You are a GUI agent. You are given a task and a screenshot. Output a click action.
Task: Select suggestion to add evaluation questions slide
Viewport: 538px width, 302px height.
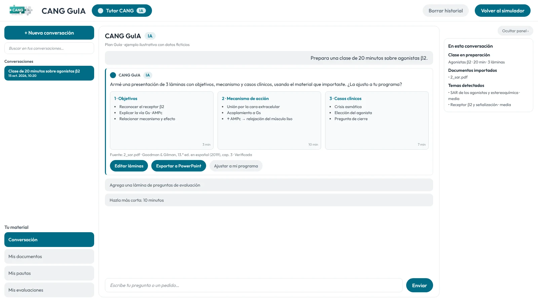[269, 185]
